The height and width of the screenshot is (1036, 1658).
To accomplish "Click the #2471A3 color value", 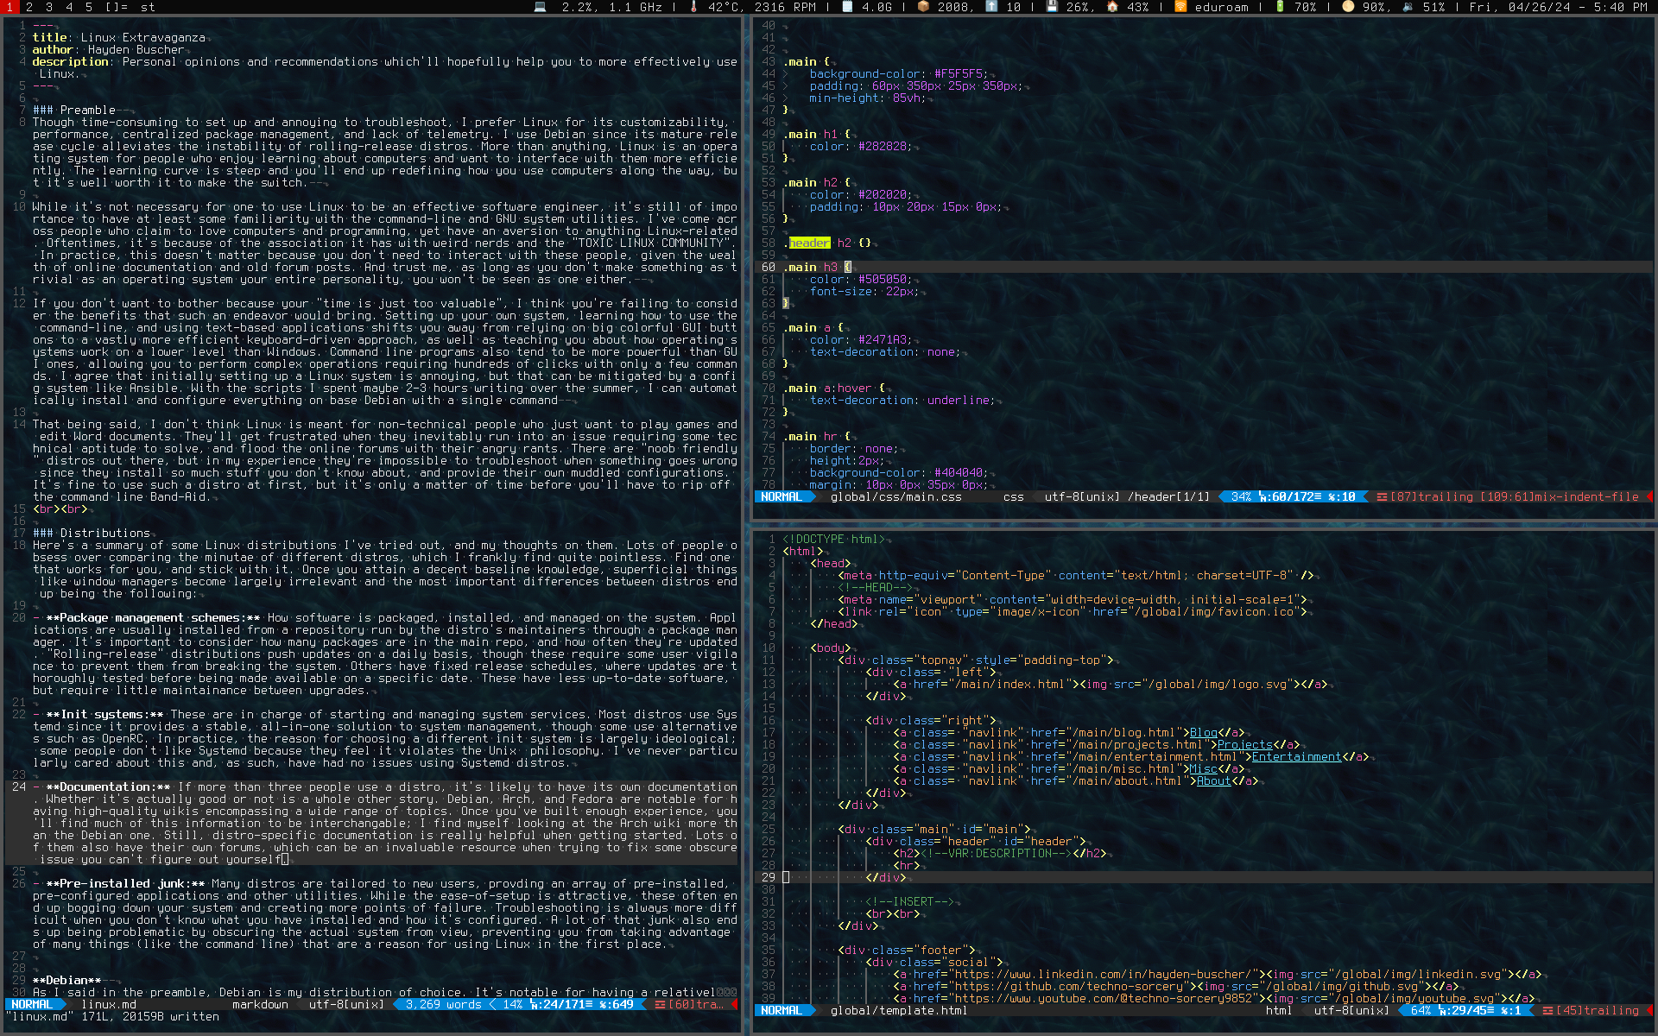I will 883,339.
